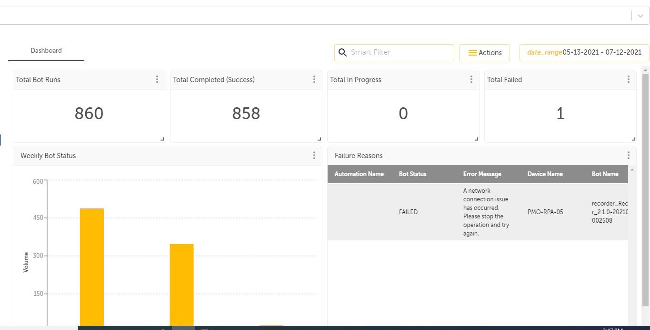The height and width of the screenshot is (330, 650).
Task: Open the date_range picker
Action: click(584, 53)
